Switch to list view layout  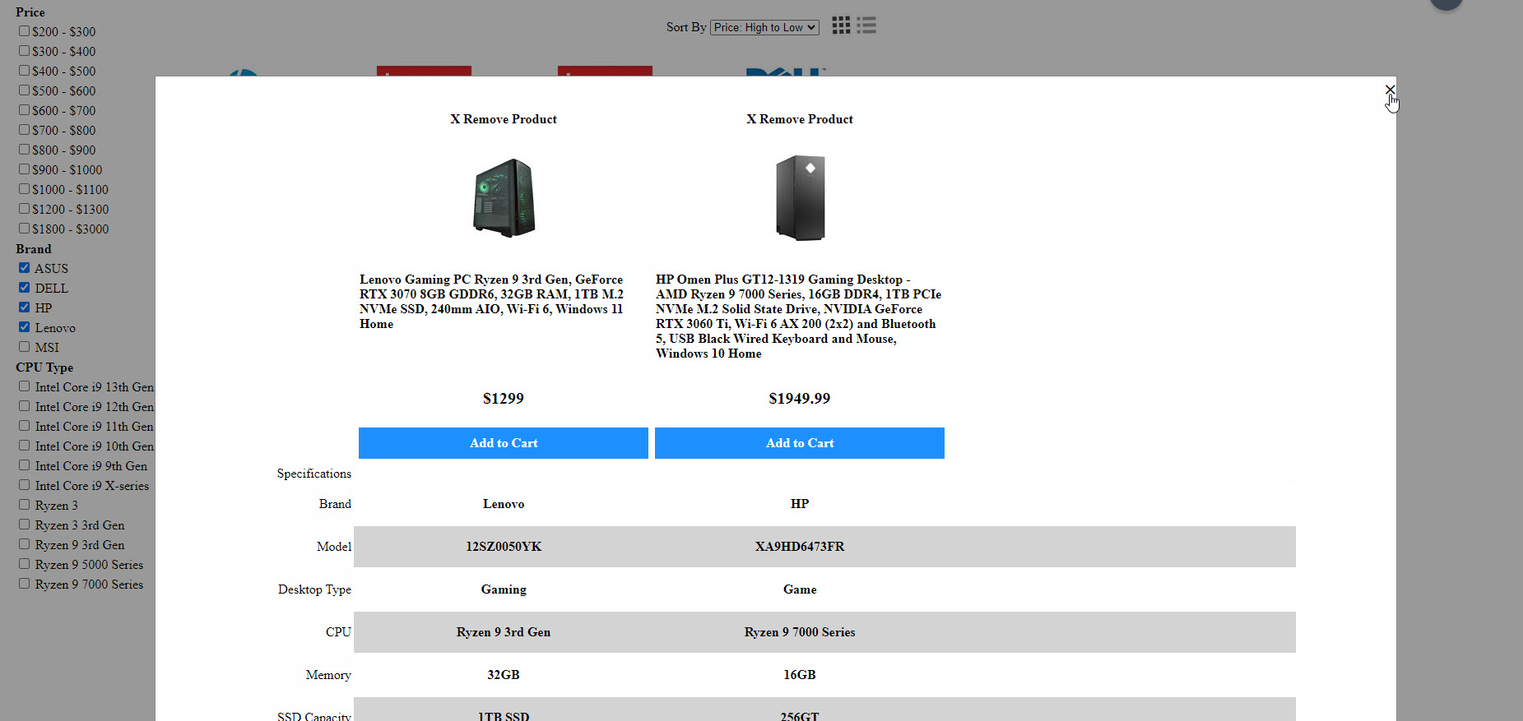click(866, 25)
